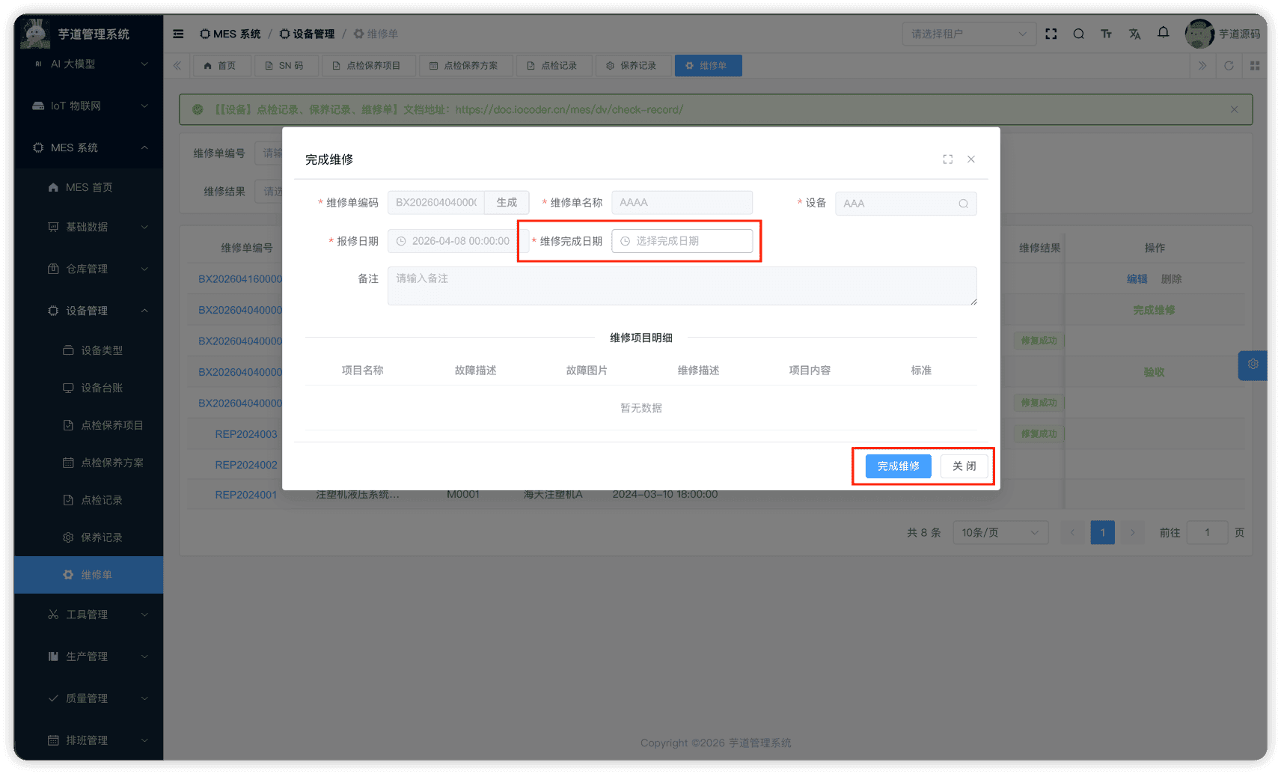Switch to the 保养记录 tab
This screenshot has height=774, width=1281.
pyautogui.click(x=633, y=65)
